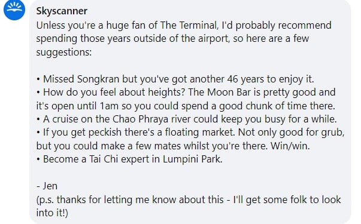The width and height of the screenshot is (361, 224).
Task: Click the words "The Terminal" in the comment
Action: 189,25
